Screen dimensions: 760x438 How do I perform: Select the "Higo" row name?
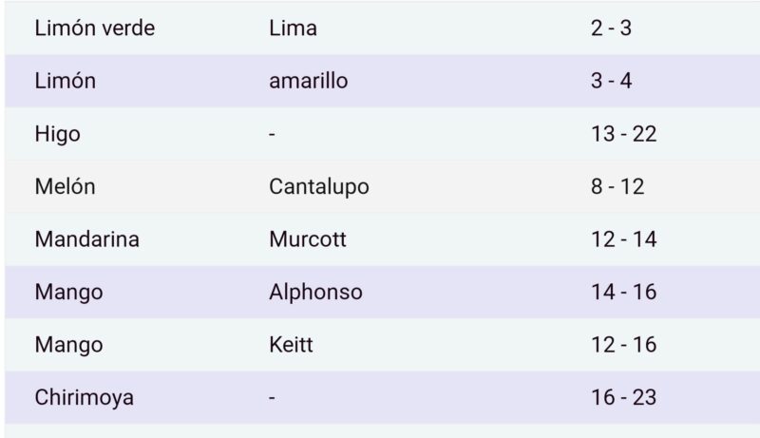[57, 135]
